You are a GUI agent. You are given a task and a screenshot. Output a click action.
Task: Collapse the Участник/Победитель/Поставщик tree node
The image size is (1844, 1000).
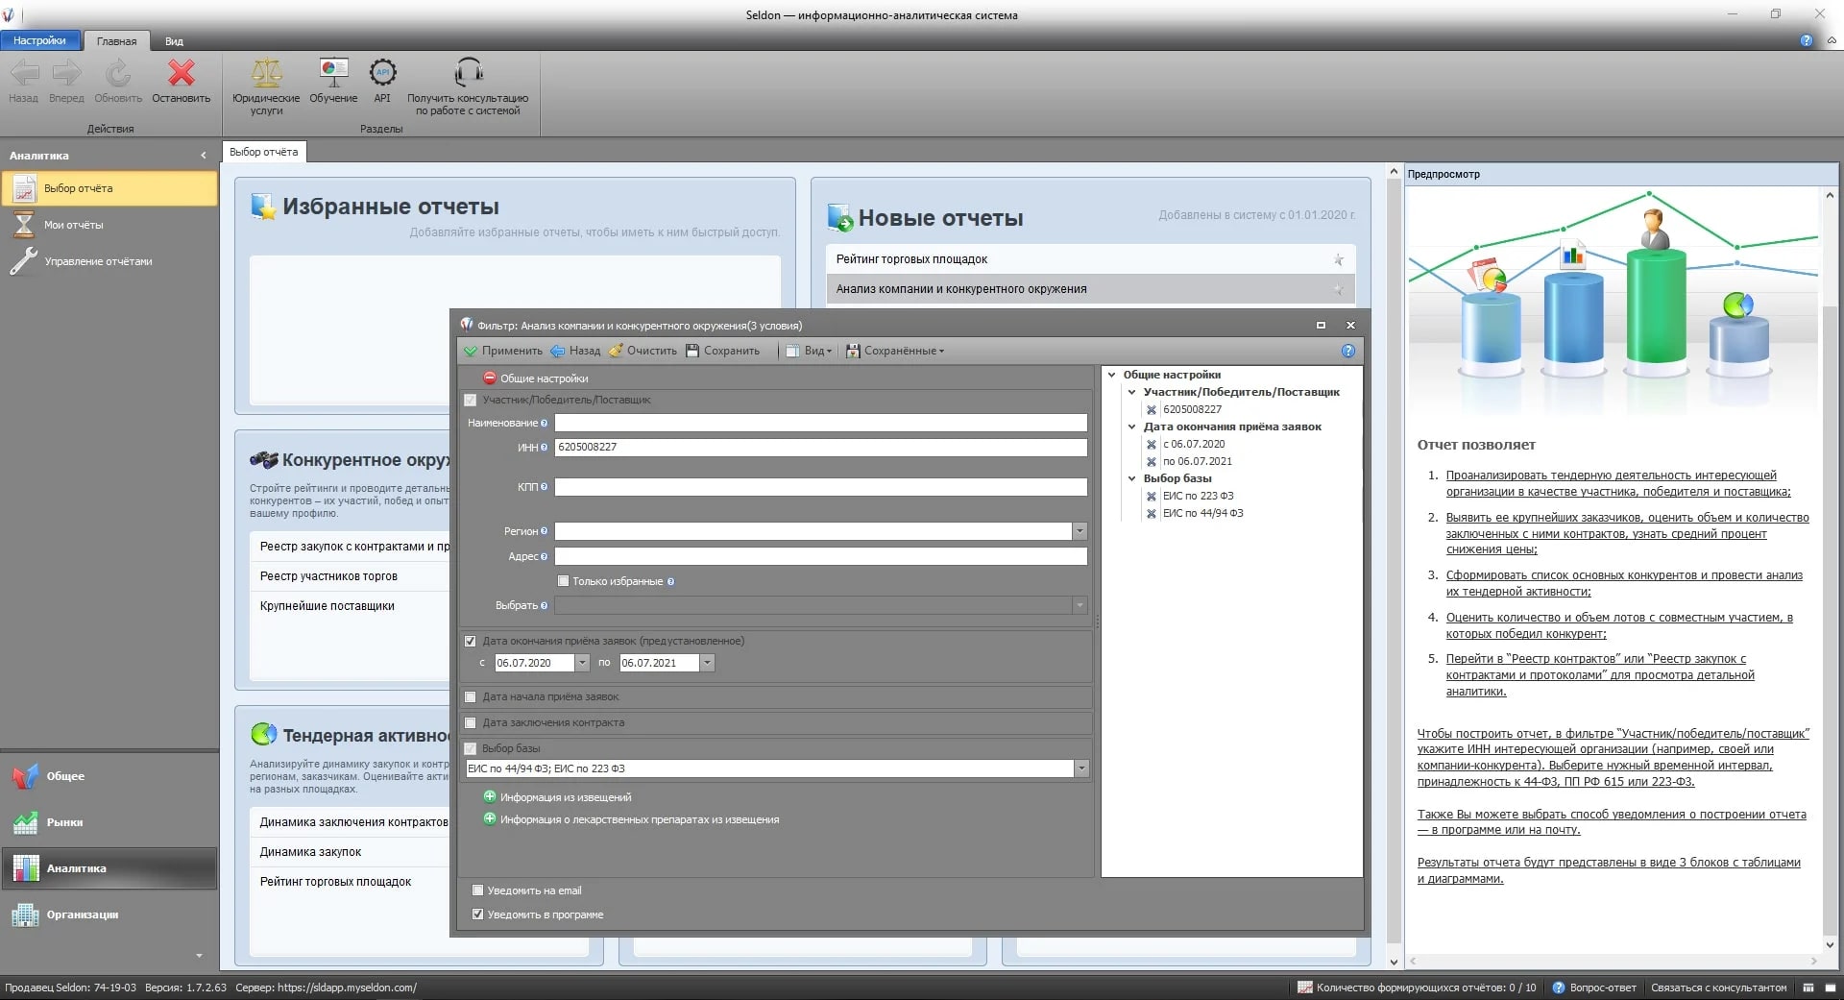click(x=1131, y=393)
